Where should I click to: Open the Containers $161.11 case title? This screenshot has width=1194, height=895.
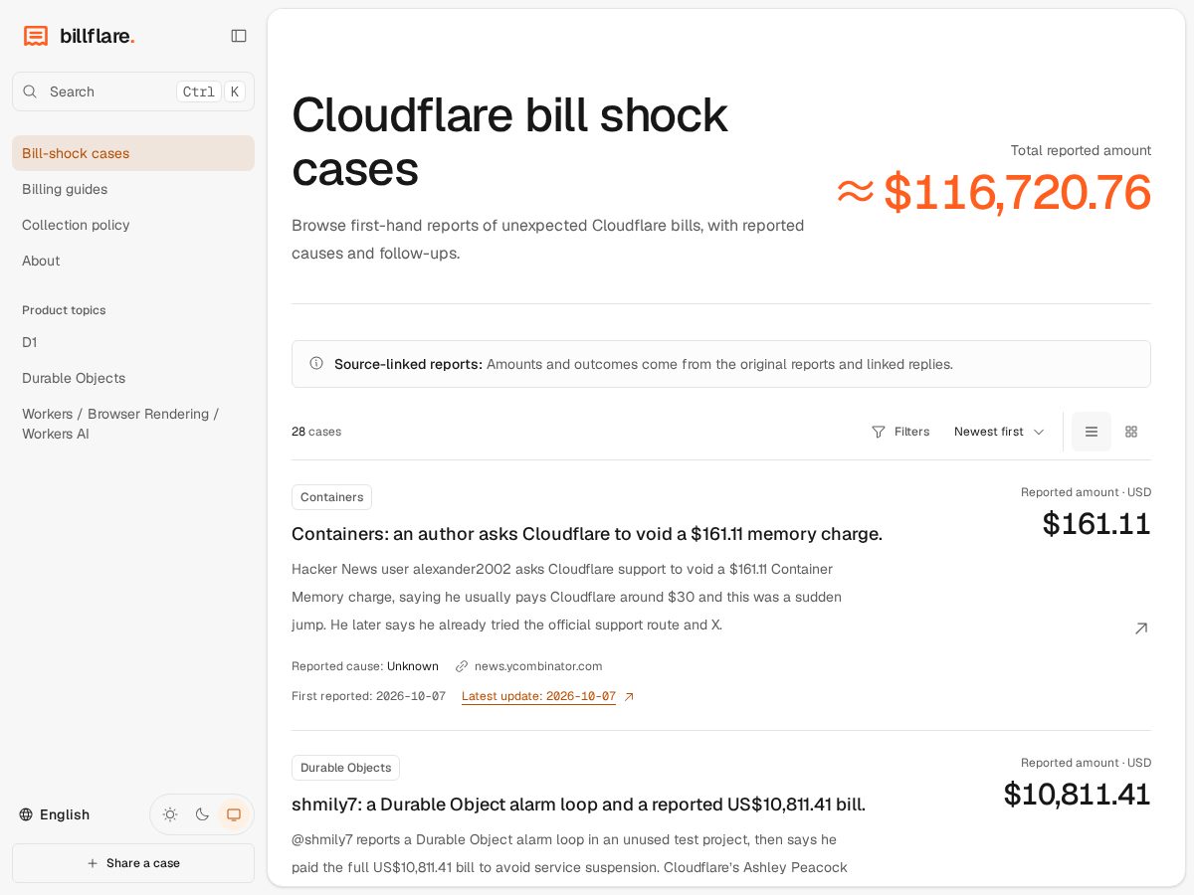pyautogui.click(x=587, y=534)
